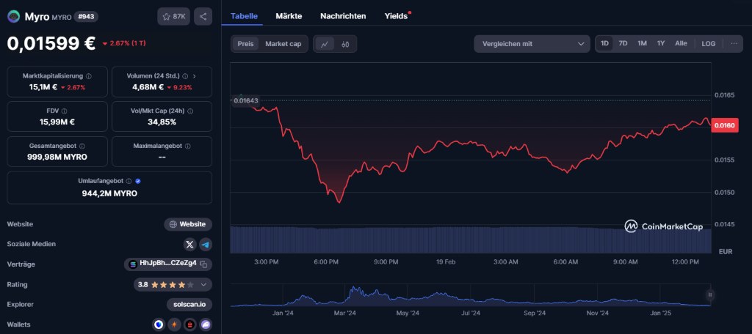Select the 1Y time range
Image resolution: width=752 pixels, height=334 pixels.
coord(661,43)
